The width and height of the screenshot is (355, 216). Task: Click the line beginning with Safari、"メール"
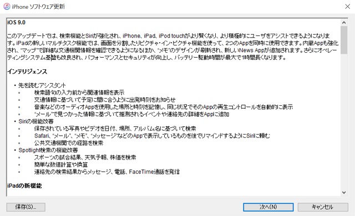click(152, 136)
